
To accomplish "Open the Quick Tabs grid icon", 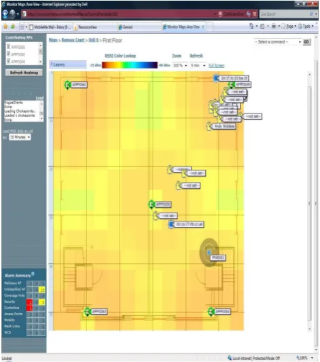I will click(22, 27).
